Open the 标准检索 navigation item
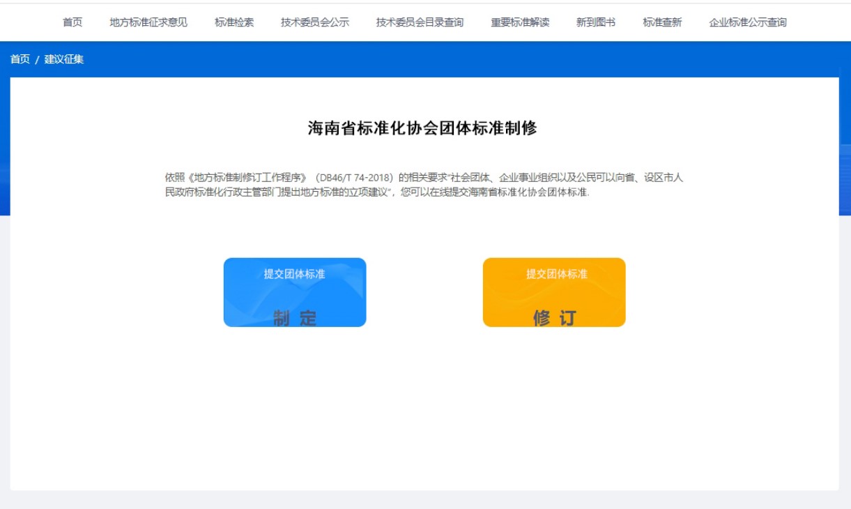The image size is (851, 509). (x=234, y=22)
